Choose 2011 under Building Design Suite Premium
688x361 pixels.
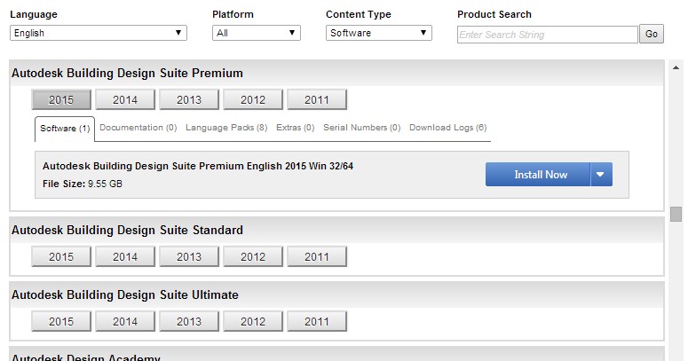pyautogui.click(x=317, y=99)
